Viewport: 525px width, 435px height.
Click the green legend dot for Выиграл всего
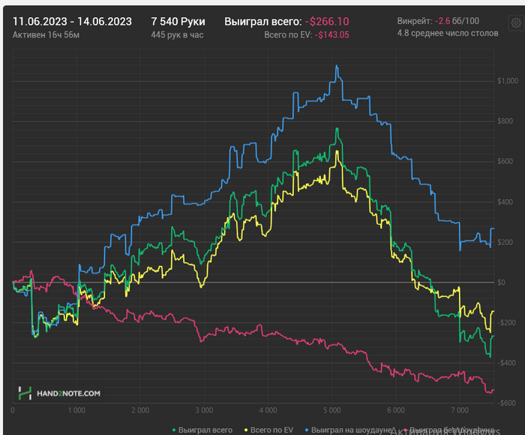174,431
